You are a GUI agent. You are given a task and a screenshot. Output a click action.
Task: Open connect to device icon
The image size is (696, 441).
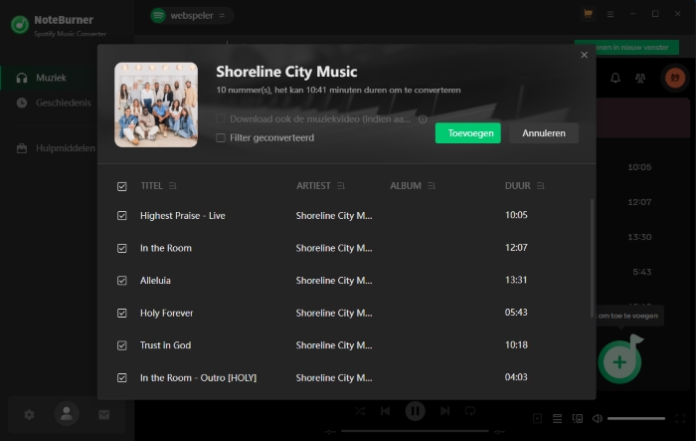pyautogui.click(x=578, y=418)
